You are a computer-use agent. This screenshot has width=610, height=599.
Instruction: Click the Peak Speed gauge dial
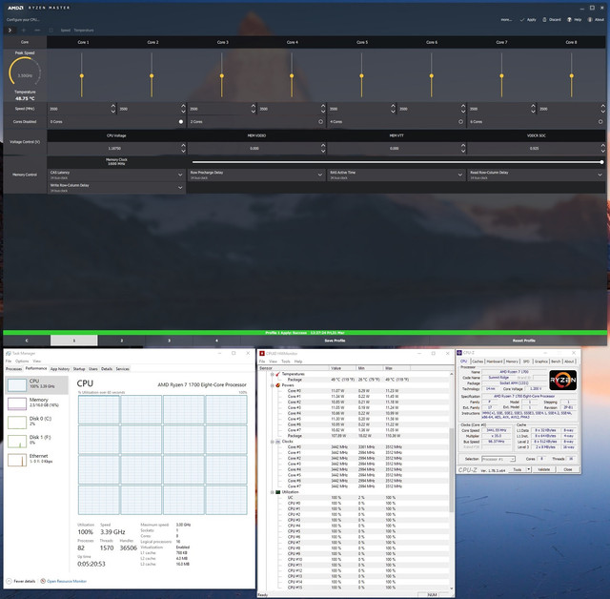(25, 72)
